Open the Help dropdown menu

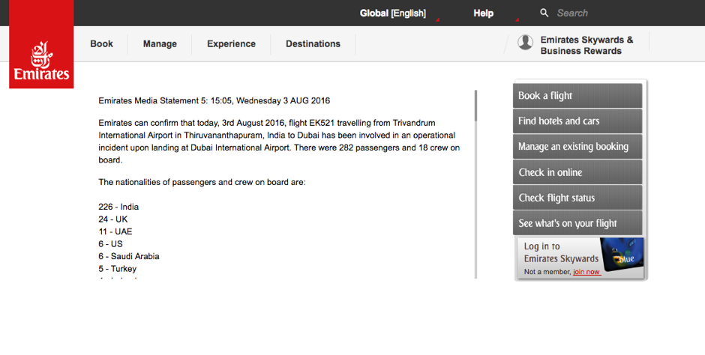click(483, 13)
